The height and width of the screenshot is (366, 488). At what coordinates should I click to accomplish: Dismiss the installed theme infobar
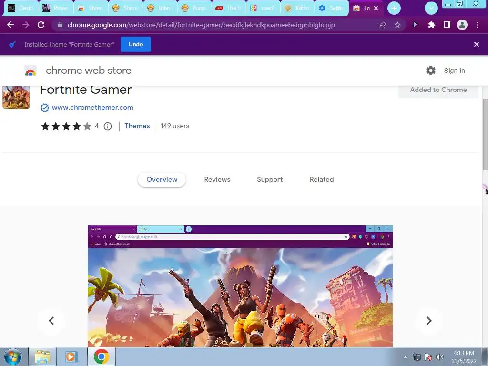476,44
